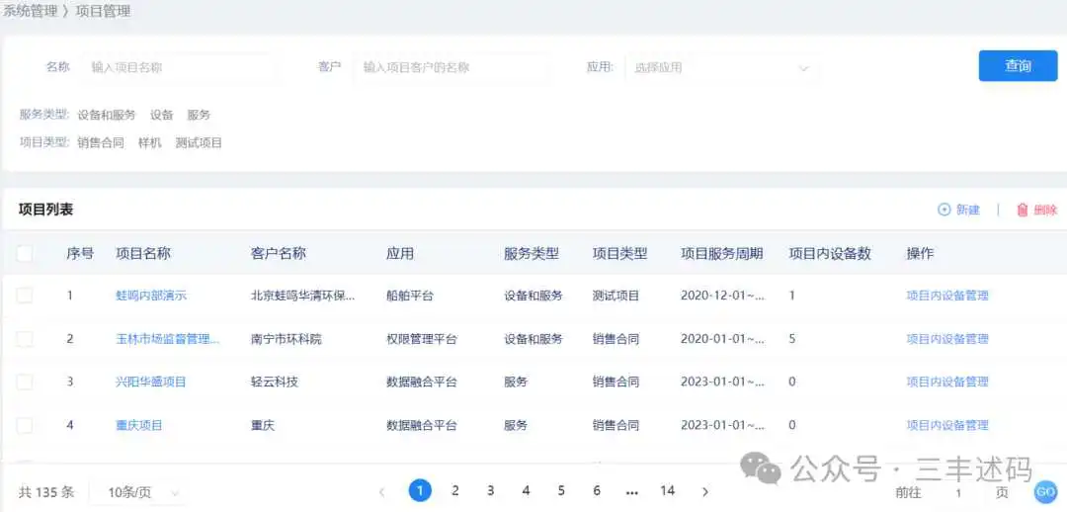
Task: Check the row for 重庆项目
Action: [25, 425]
